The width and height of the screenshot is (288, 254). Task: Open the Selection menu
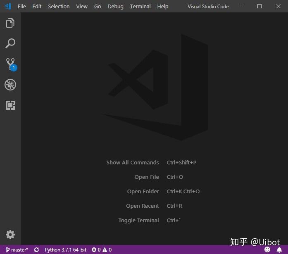click(x=59, y=7)
